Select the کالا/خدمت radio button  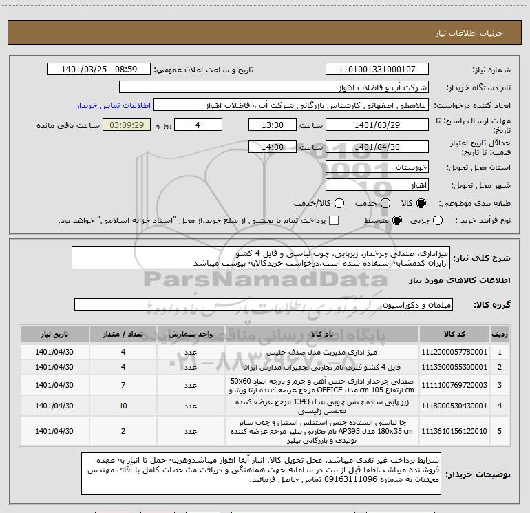[339, 203]
